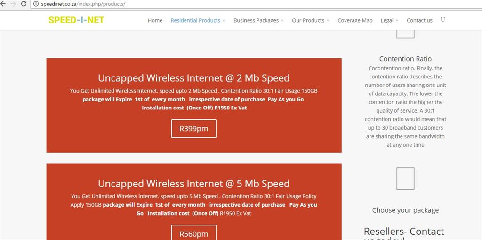Go to the Home menu item
This screenshot has width=482, height=240.
155,20
